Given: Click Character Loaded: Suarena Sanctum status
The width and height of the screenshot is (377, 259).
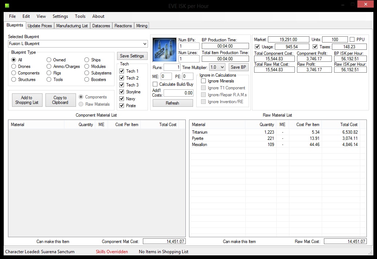Looking at the screenshot, I should click(x=40, y=251).
